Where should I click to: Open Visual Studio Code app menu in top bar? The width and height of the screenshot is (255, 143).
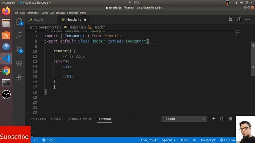(35, 3)
